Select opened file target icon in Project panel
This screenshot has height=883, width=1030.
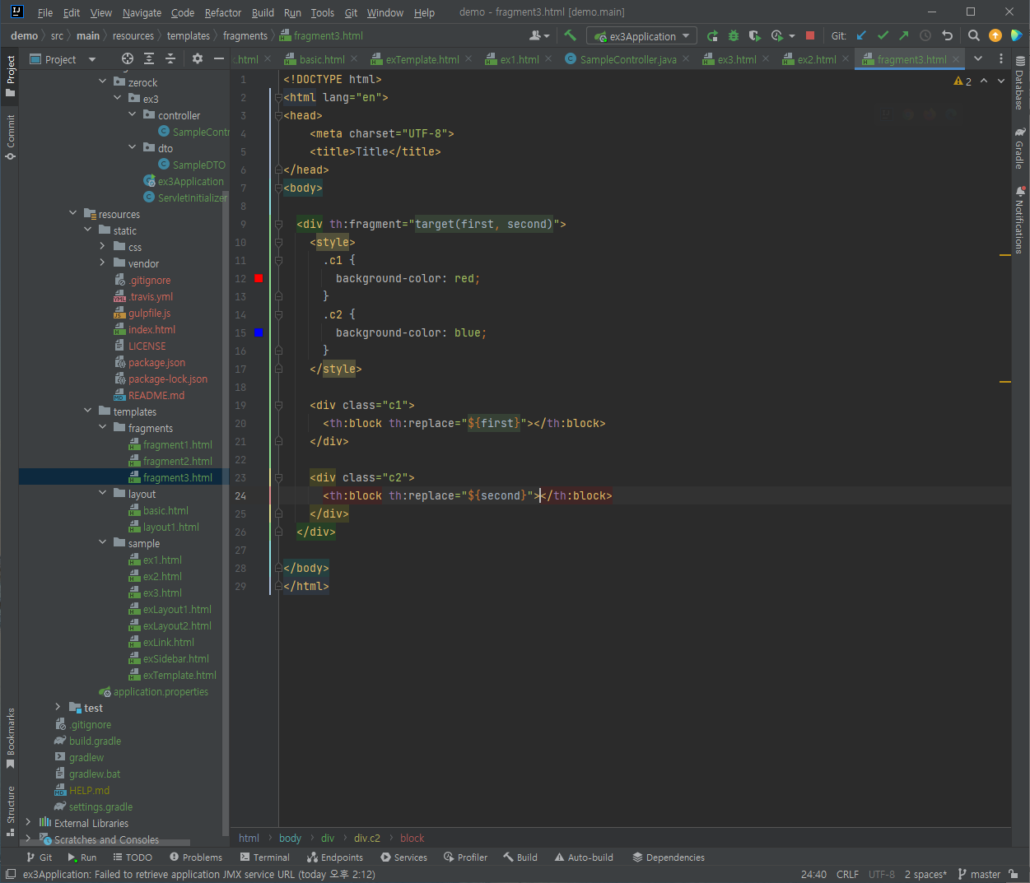(127, 58)
